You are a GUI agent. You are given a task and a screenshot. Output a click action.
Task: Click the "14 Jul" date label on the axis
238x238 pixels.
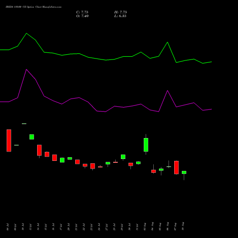click(x=38, y=227)
